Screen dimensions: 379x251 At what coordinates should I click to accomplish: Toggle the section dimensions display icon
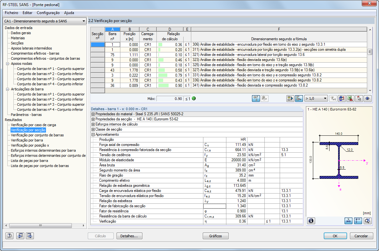point(348,221)
